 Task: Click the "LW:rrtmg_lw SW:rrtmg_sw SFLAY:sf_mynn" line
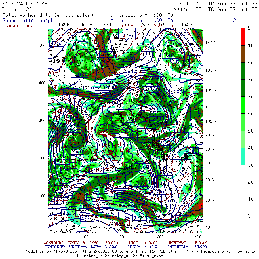(x=120, y=256)
